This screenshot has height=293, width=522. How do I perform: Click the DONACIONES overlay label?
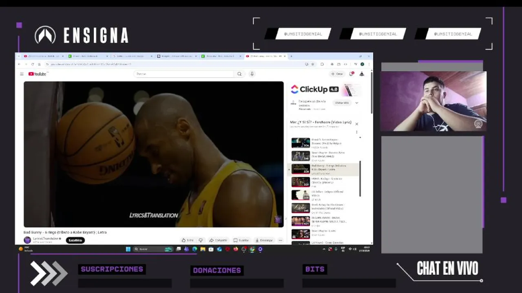point(217,270)
